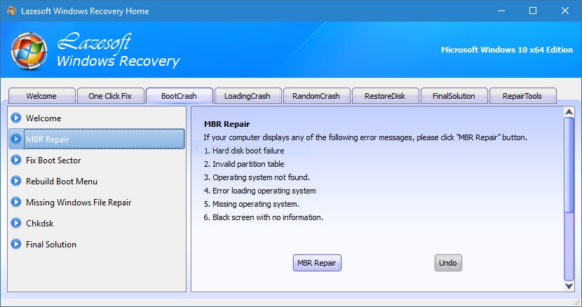Click the 'Operating system not found.' line
Viewport: 582px width, 307px height.
257,177
